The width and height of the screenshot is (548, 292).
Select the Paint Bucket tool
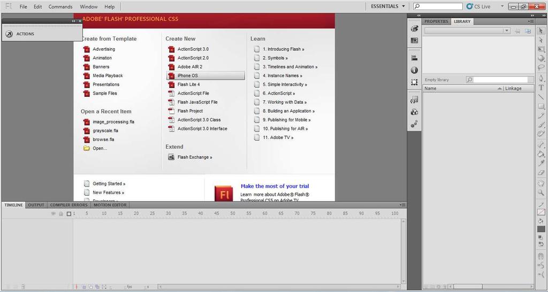click(541, 153)
